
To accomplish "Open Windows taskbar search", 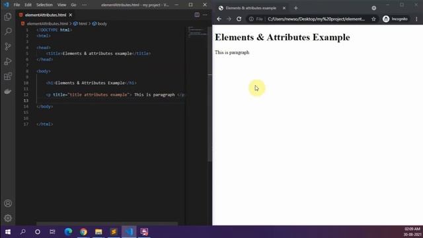I will [x=23, y=232].
